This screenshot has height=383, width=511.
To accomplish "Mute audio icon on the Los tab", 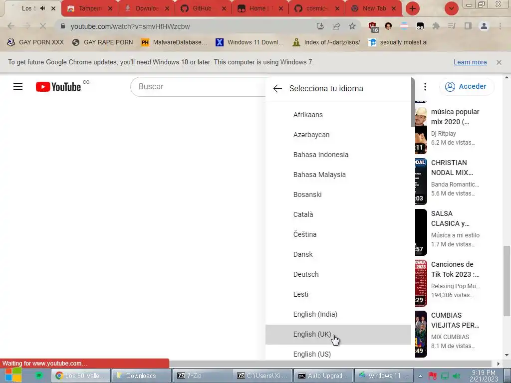I will 43,8.
